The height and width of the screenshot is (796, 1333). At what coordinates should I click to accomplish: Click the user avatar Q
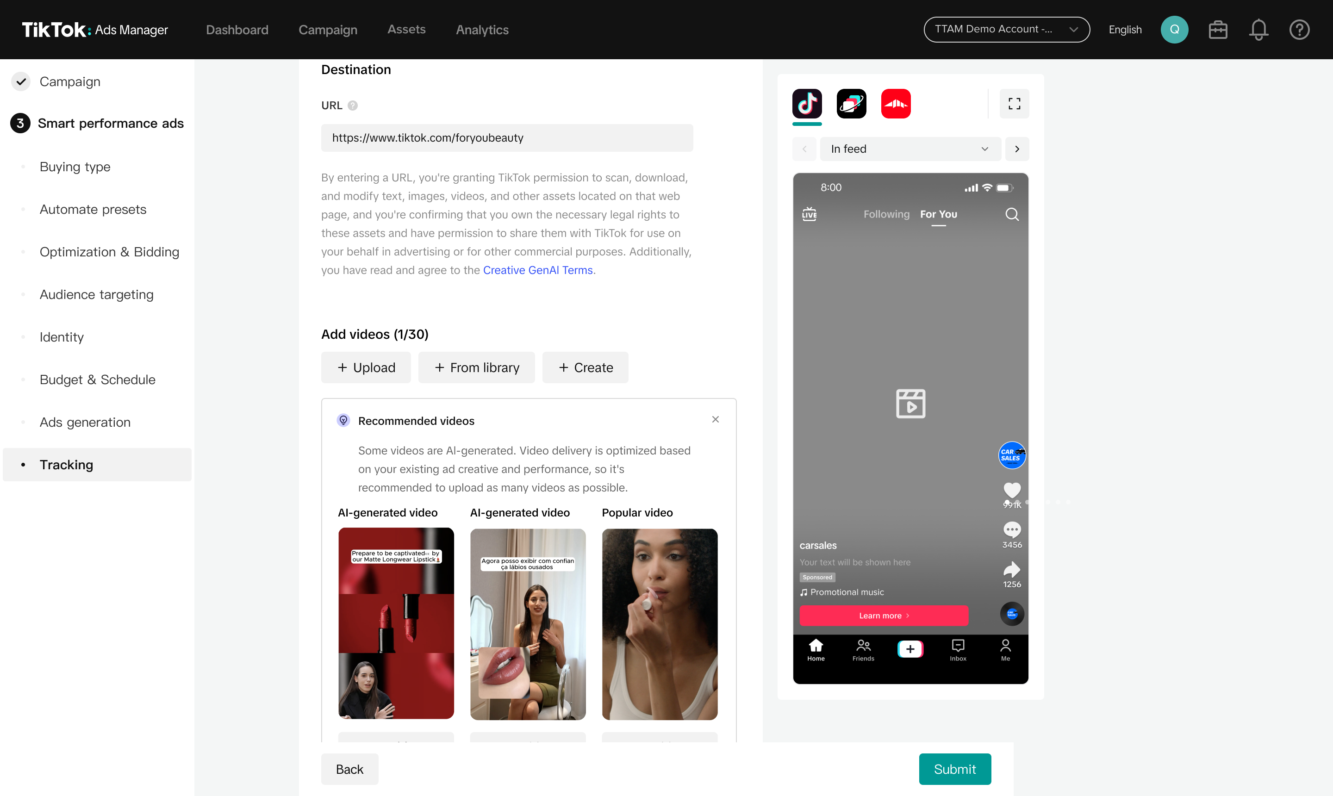point(1174,30)
